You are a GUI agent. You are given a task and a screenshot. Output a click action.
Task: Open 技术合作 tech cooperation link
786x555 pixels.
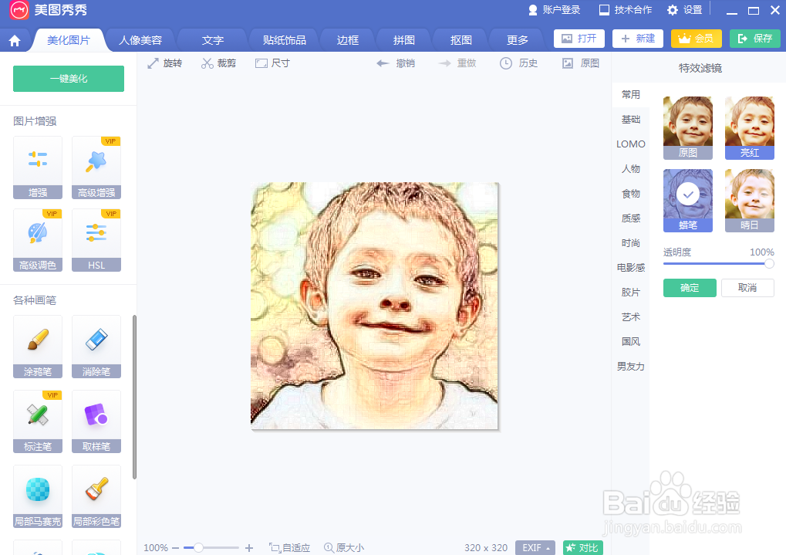(626, 10)
